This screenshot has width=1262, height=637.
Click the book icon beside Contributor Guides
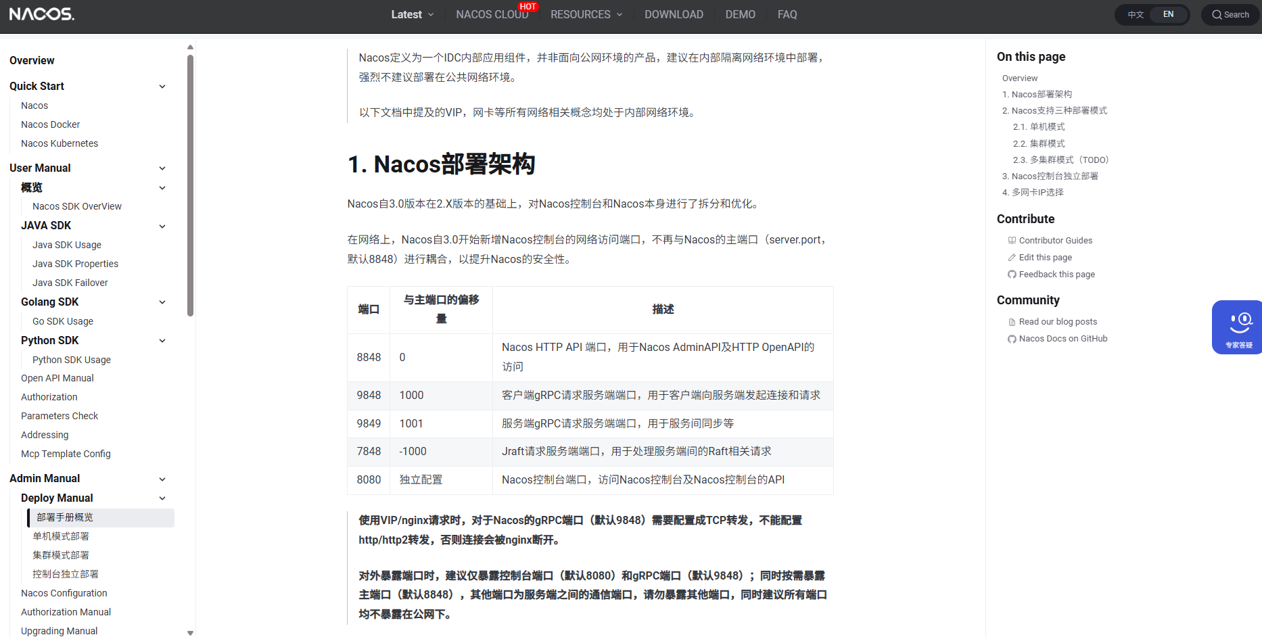pyautogui.click(x=1012, y=240)
